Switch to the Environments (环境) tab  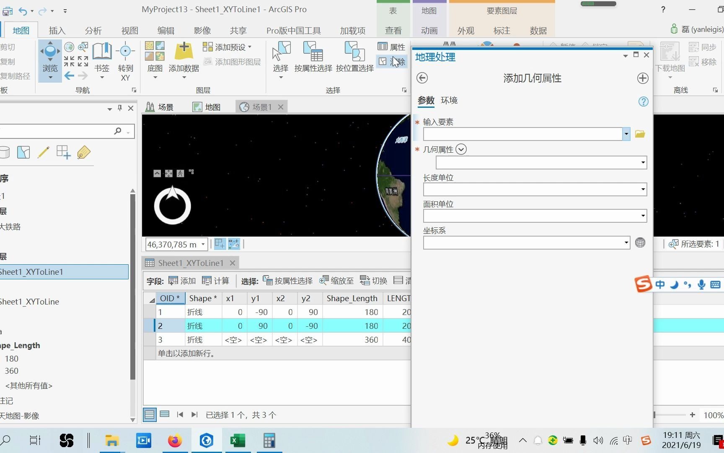[449, 100]
